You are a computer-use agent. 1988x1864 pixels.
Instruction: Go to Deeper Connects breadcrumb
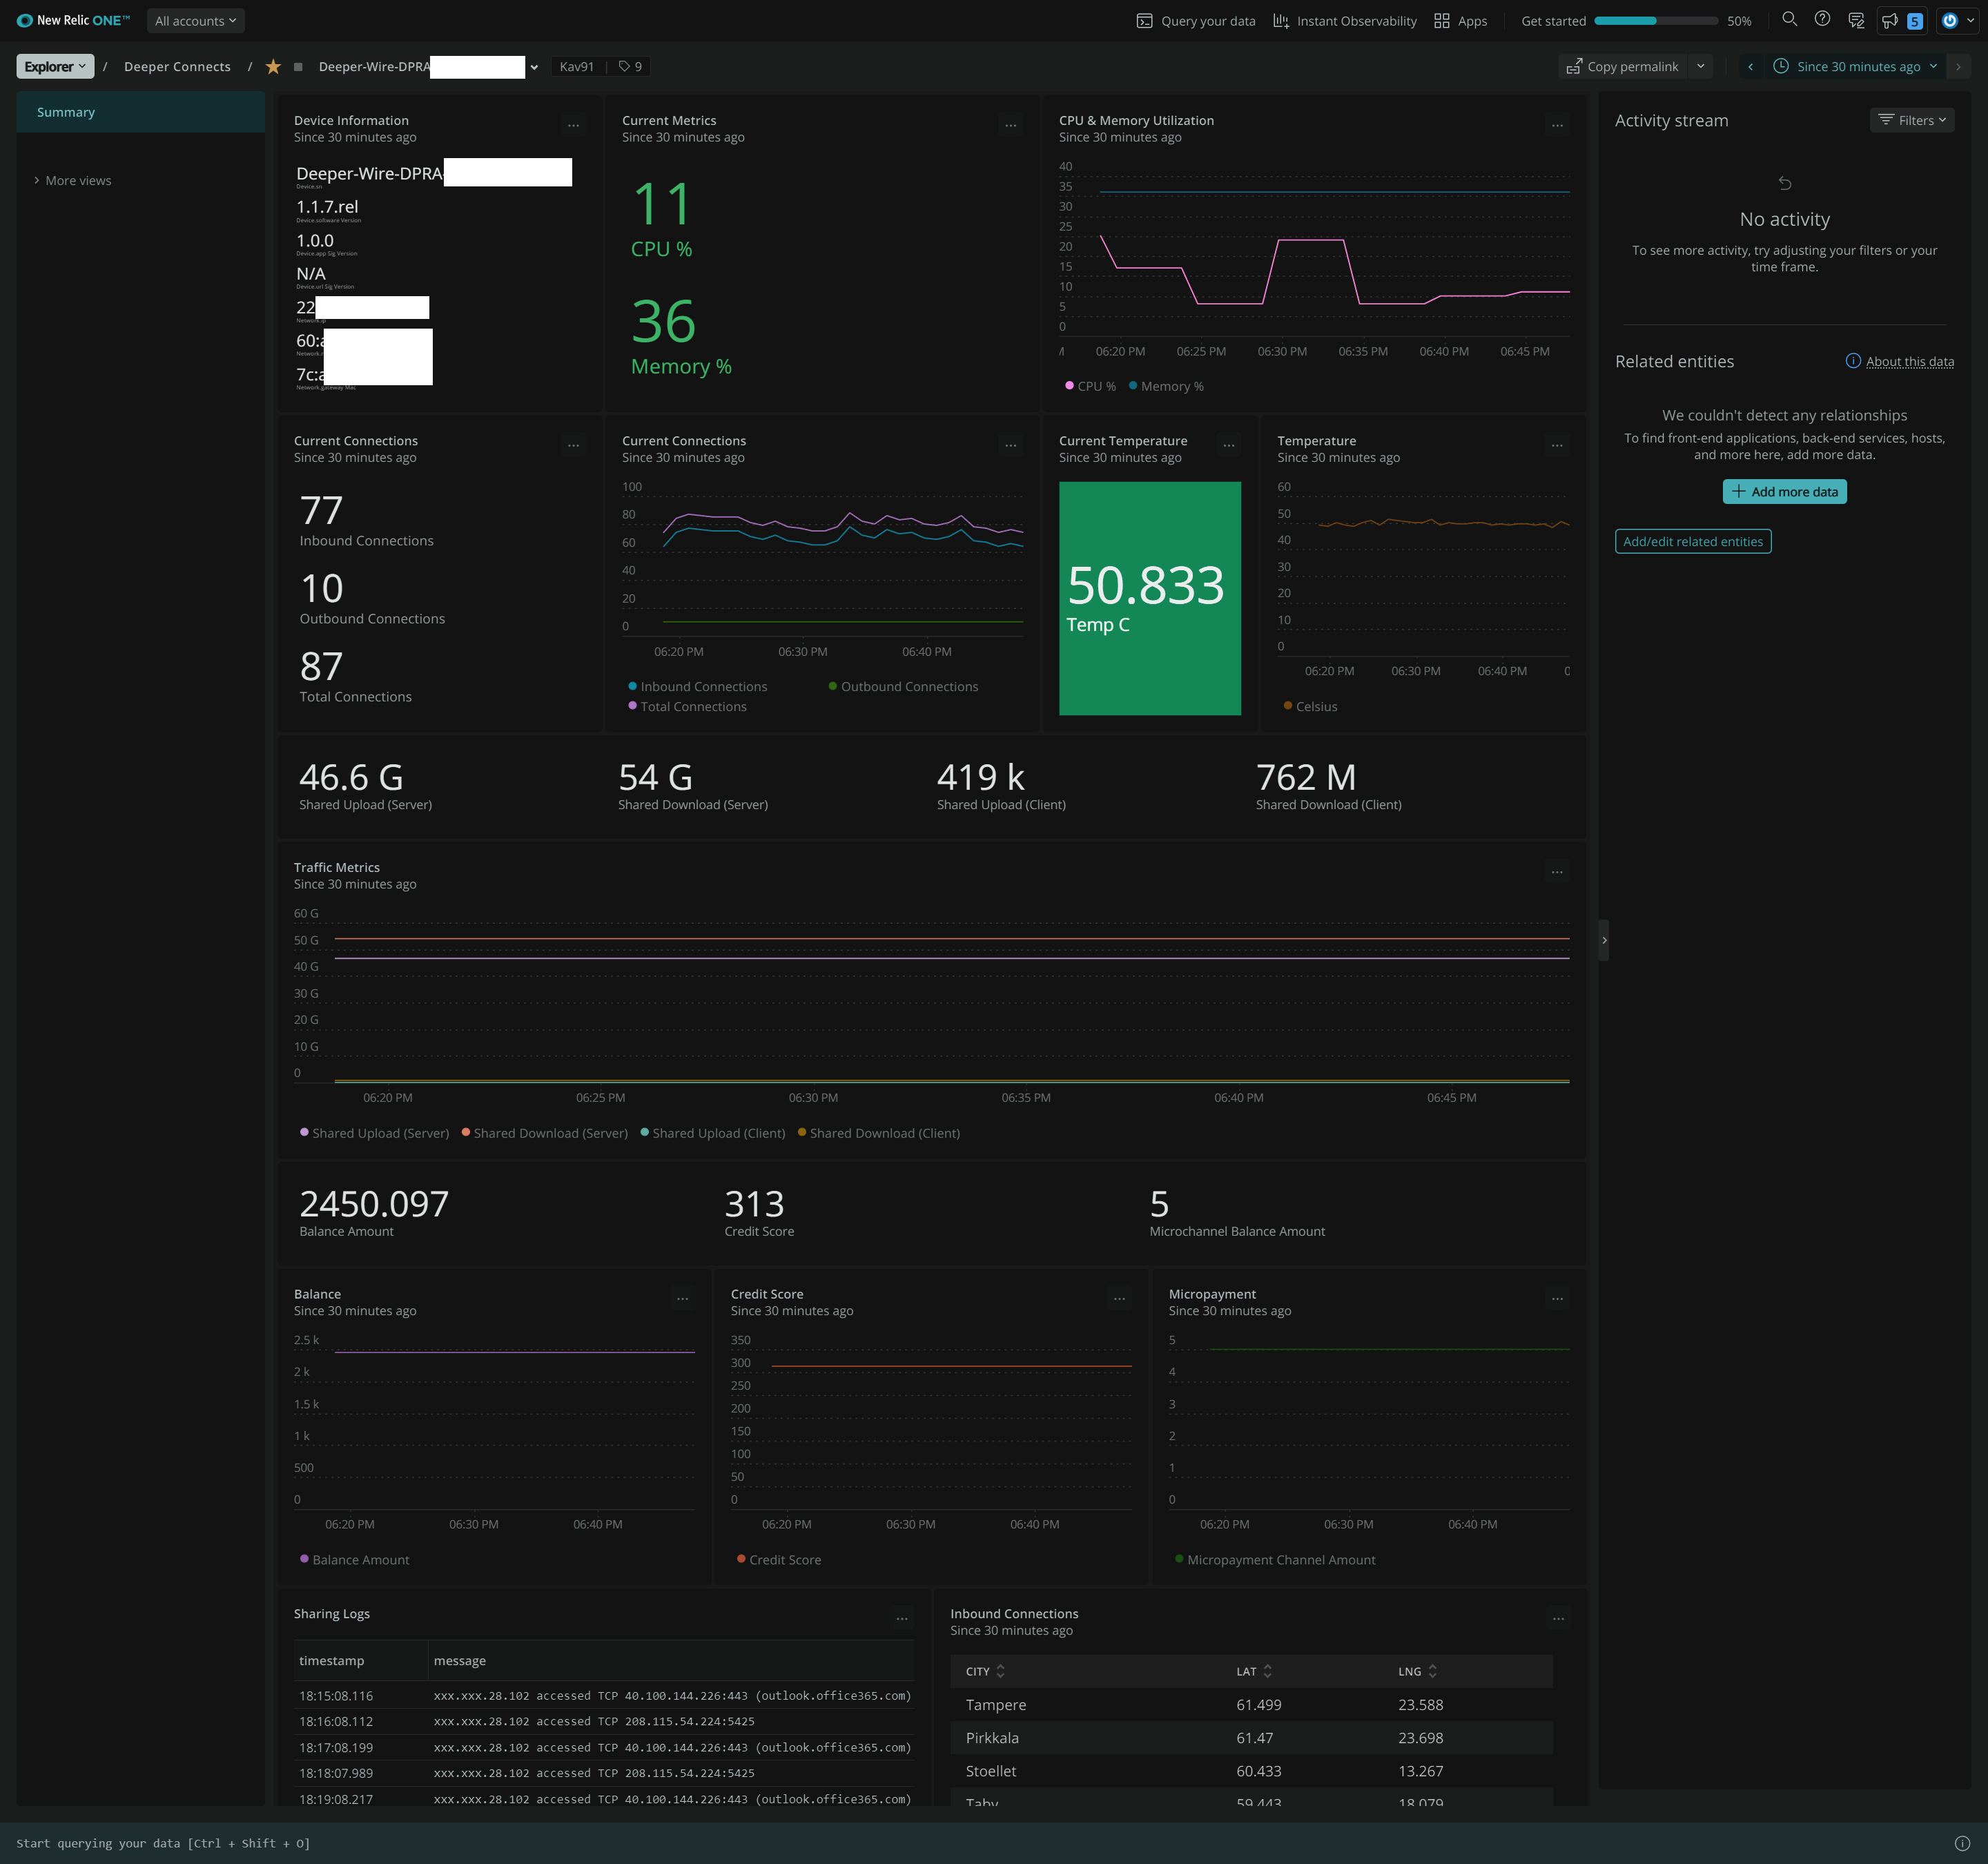(x=177, y=66)
